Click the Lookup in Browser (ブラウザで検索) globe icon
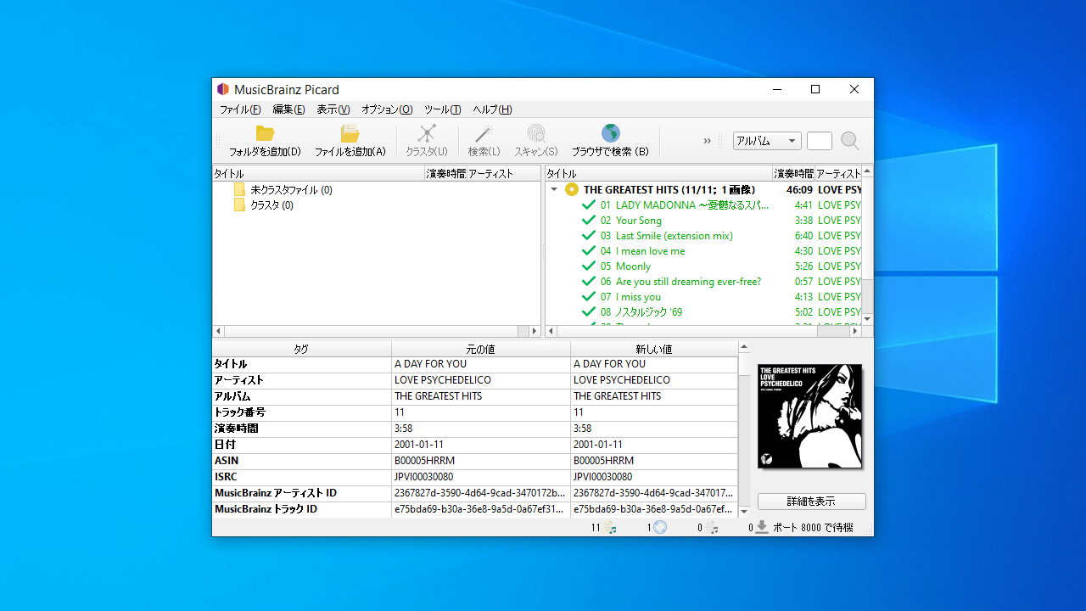 [610, 133]
